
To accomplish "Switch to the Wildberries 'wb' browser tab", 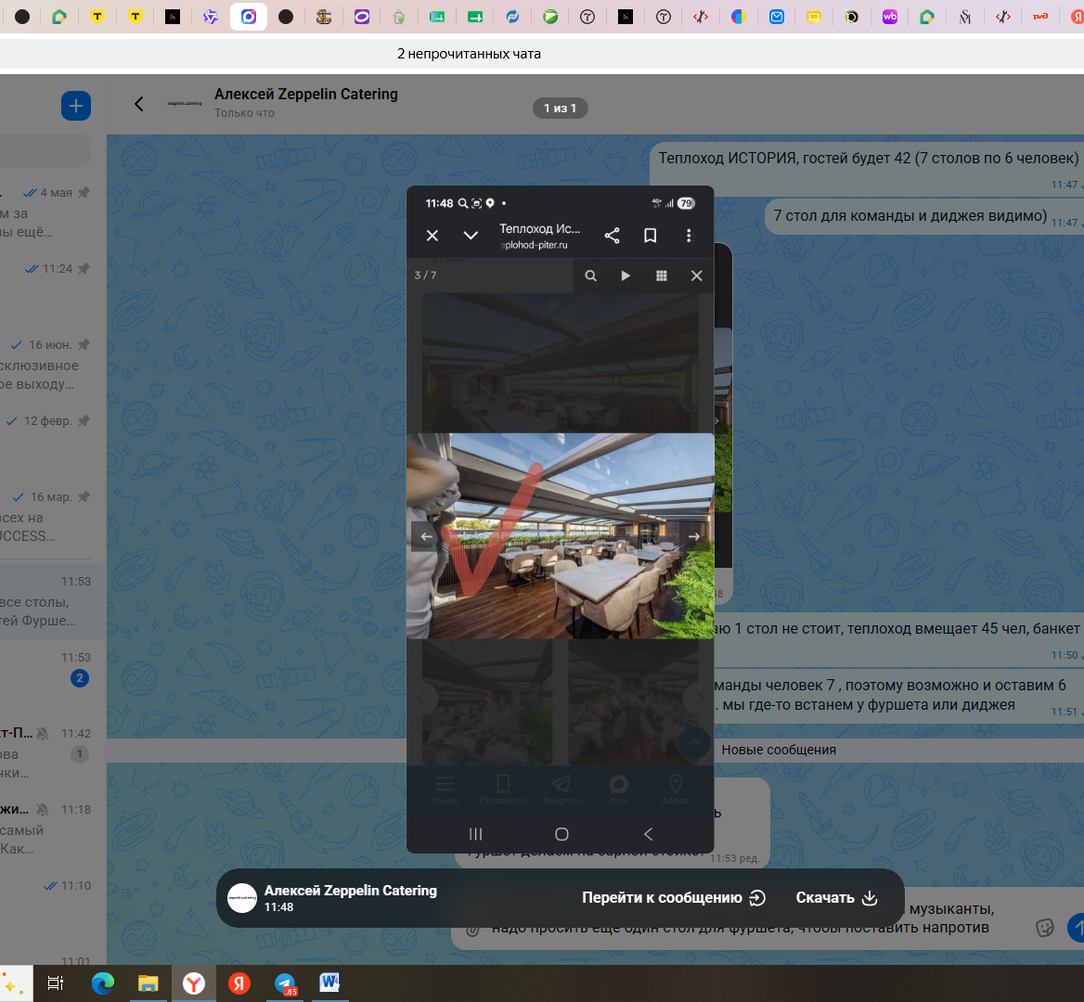I will [x=889, y=17].
